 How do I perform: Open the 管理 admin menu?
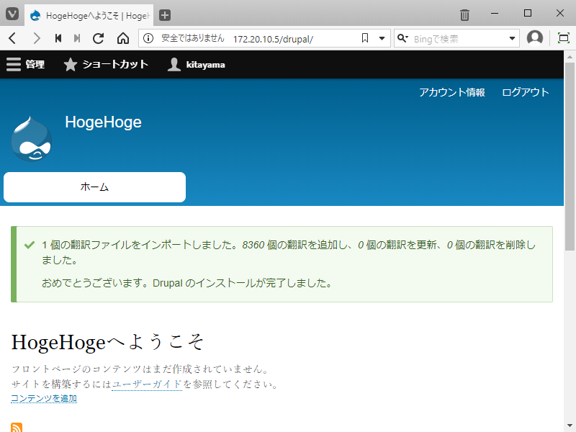(x=26, y=64)
